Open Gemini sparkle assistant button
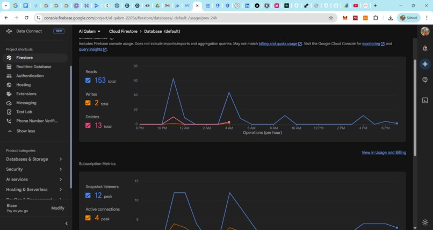The width and height of the screenshot is (433, 230). pos(425,64)
